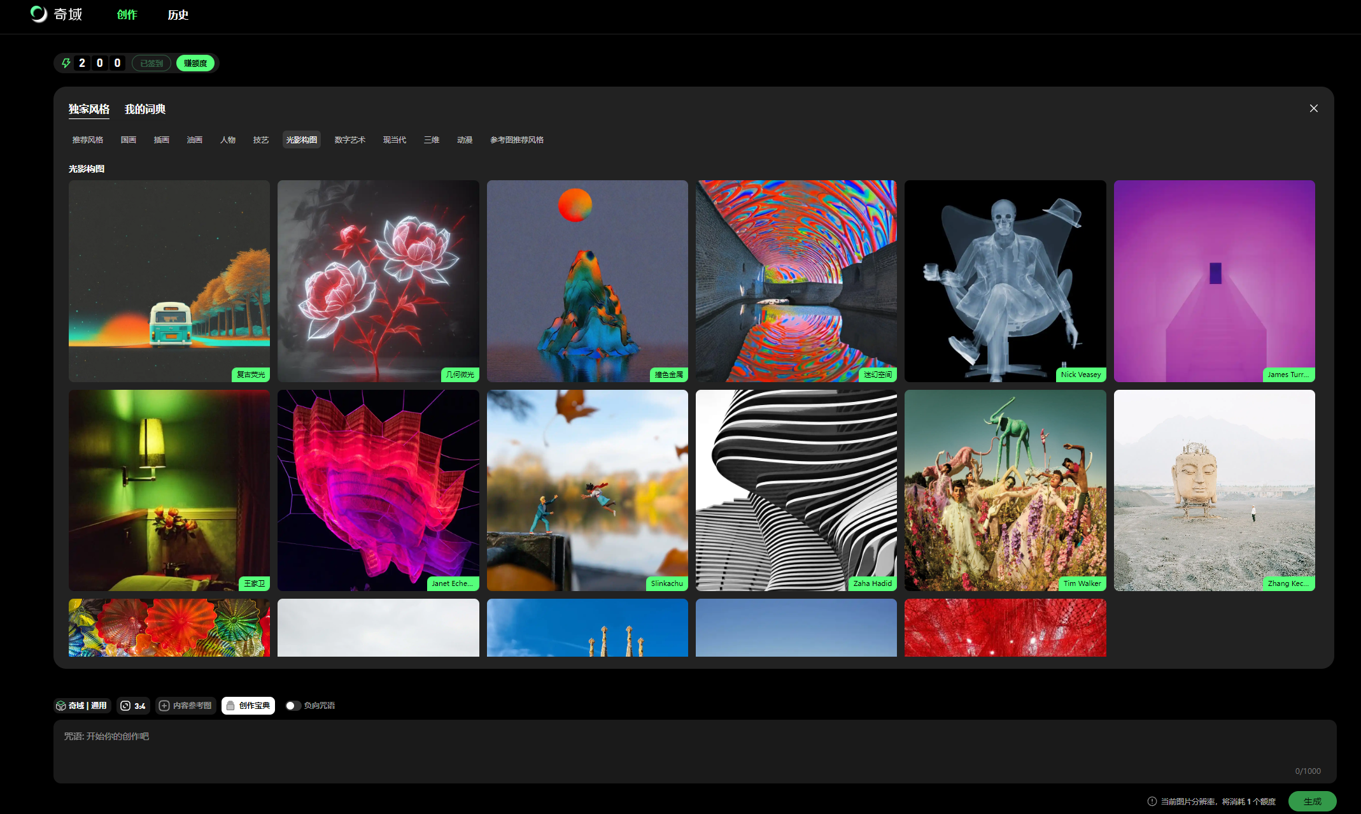
Task: Click the 奇域 logo icon
Action: [39, 14]
